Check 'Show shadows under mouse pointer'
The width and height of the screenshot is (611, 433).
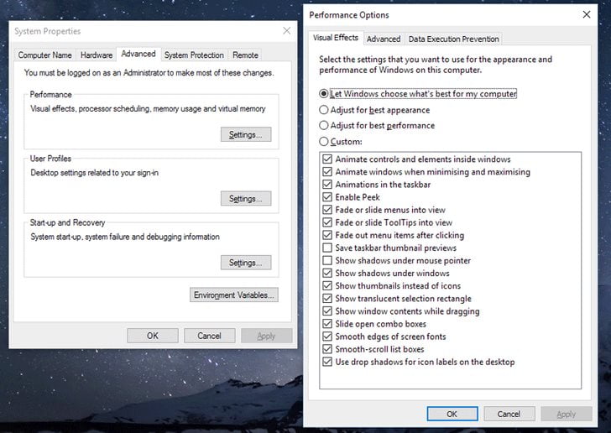327,261
